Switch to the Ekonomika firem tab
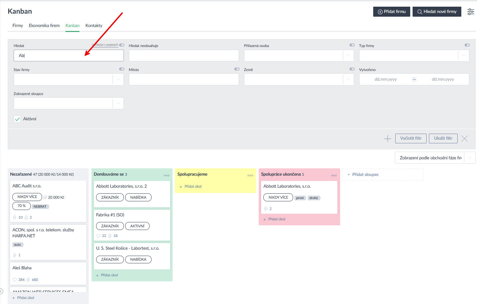477x304 pixels. tap(44, 26)
